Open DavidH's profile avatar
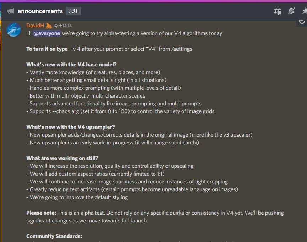The width and height of the screenshot is (307, 242). pyautogui.click(x=14, y=29)
